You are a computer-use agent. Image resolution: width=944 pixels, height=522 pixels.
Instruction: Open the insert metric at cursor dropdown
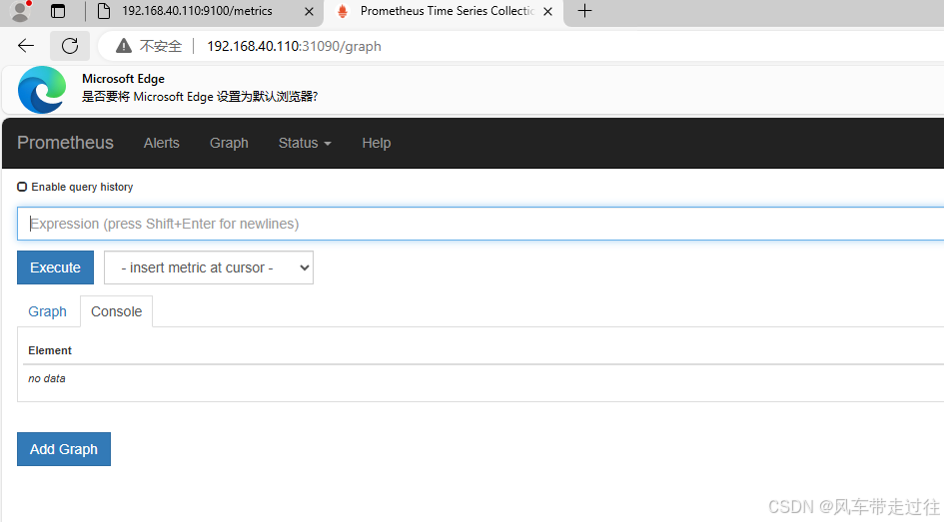pyautogui.click(x=209, y=267)
